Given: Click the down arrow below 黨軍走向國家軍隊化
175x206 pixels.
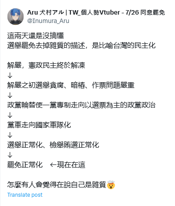Looking at the screenshot, I should tap(10, 135).
